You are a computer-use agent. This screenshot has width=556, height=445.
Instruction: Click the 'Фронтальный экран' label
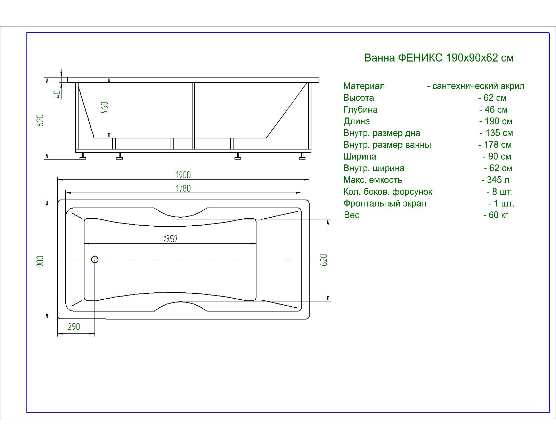click(x=385, y=203)
